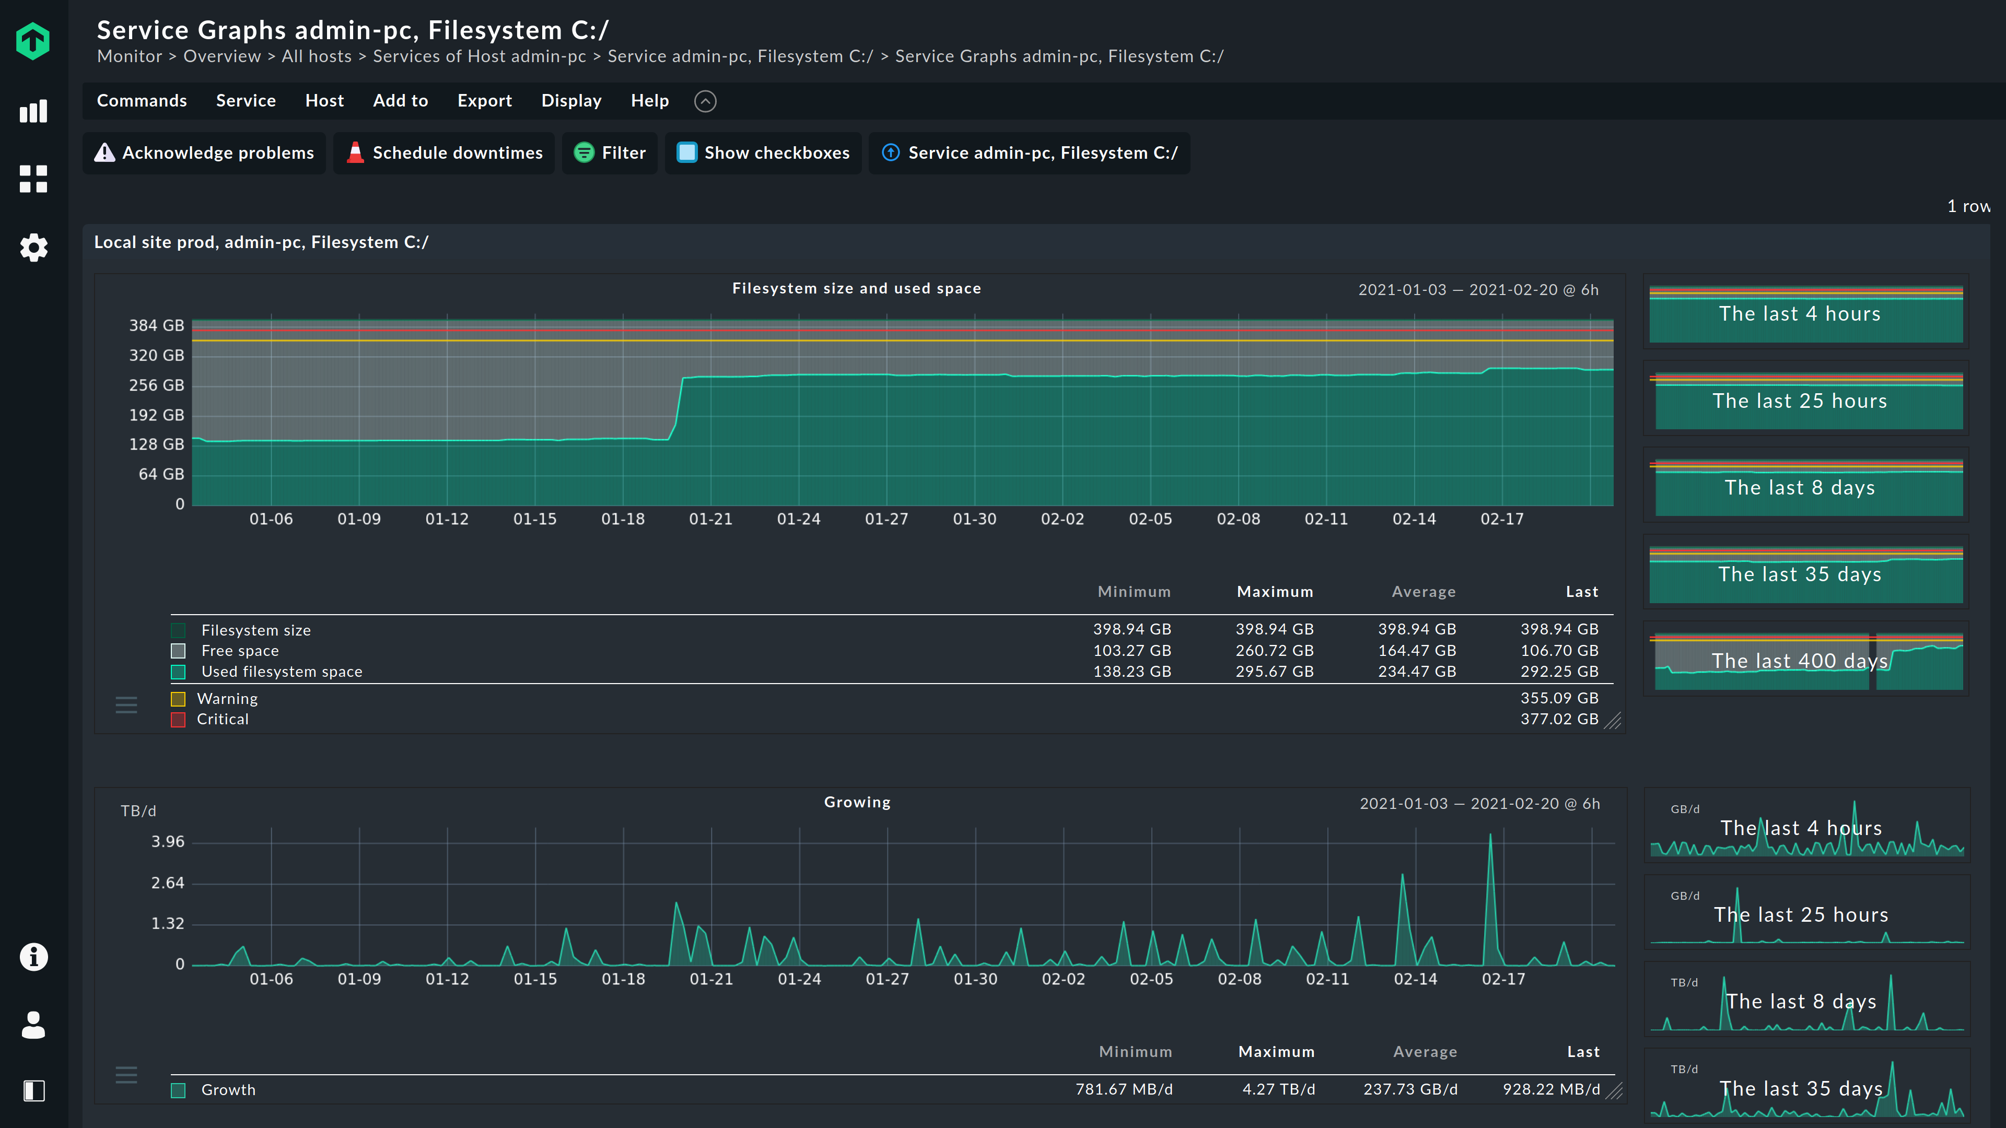Collapse the menu bar chevron button
The height and width of the screenshot is (1128, 2006).
point(705,101)
